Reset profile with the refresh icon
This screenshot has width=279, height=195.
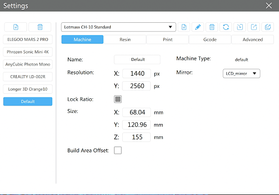coord(226,27)
